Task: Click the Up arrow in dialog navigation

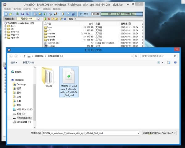Action: point(24,56)
